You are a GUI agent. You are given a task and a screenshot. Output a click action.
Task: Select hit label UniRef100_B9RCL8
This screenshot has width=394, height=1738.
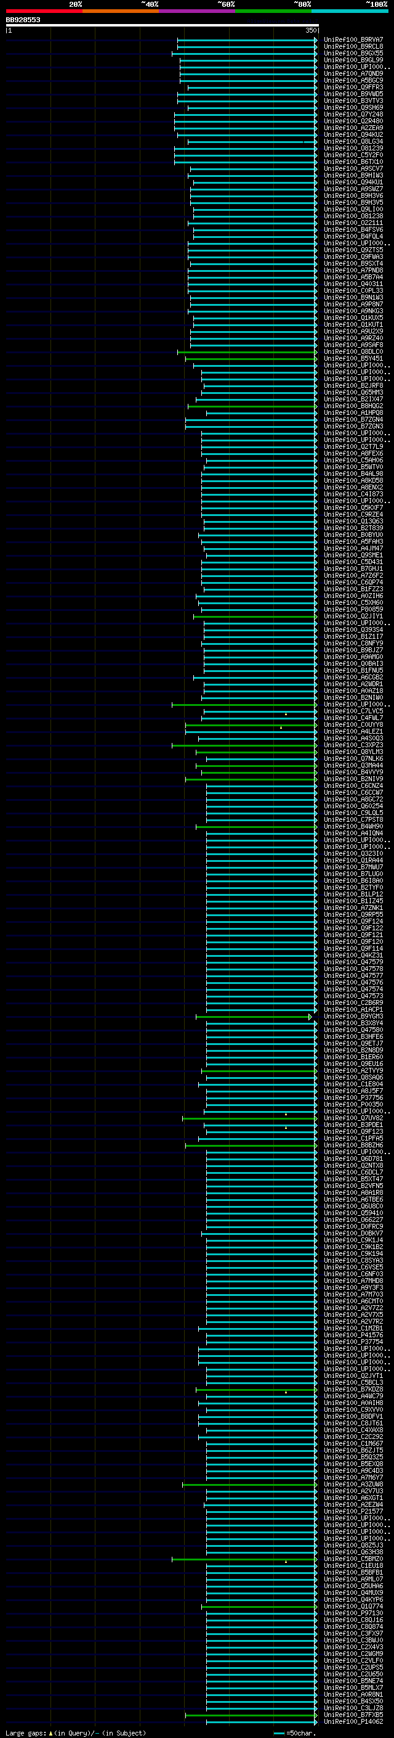click(x=353, y=47)
